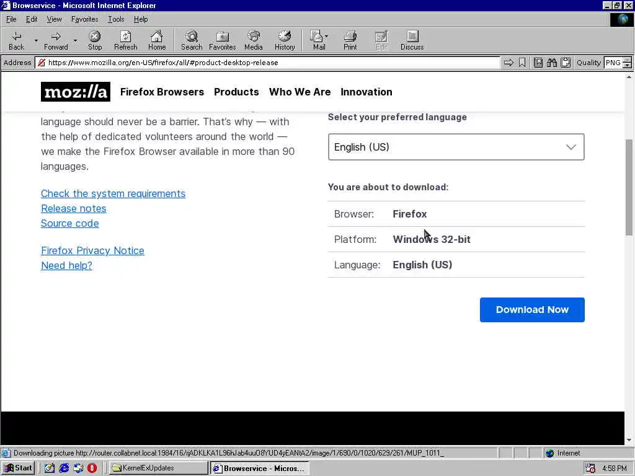Click the framed bookmark icon in the address toolbar
635x476 pixels.
pos(538,63)
